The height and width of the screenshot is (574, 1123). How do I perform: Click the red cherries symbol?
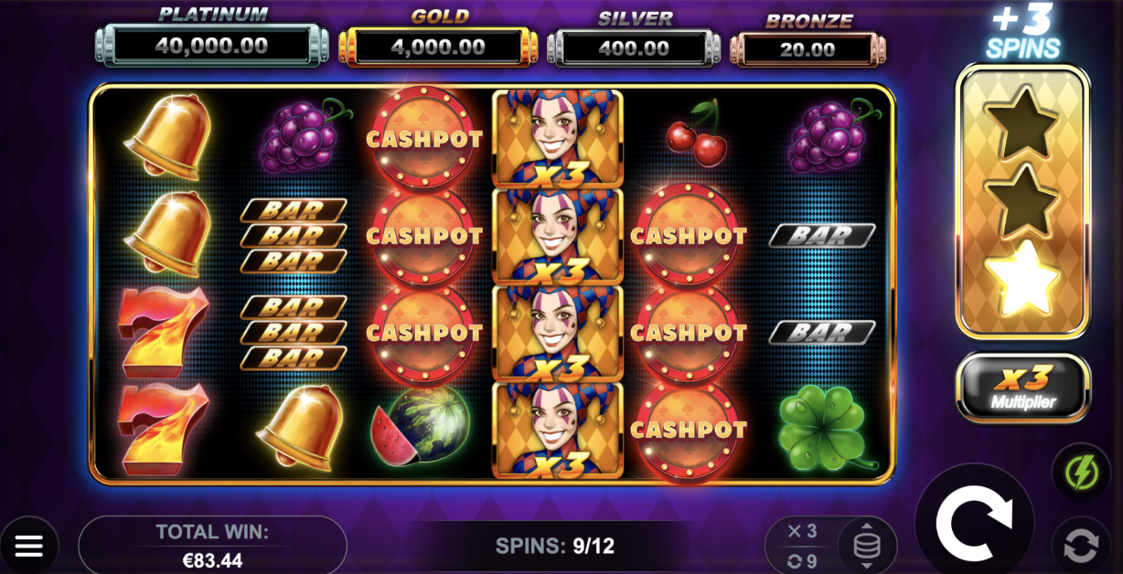point(696,135)
